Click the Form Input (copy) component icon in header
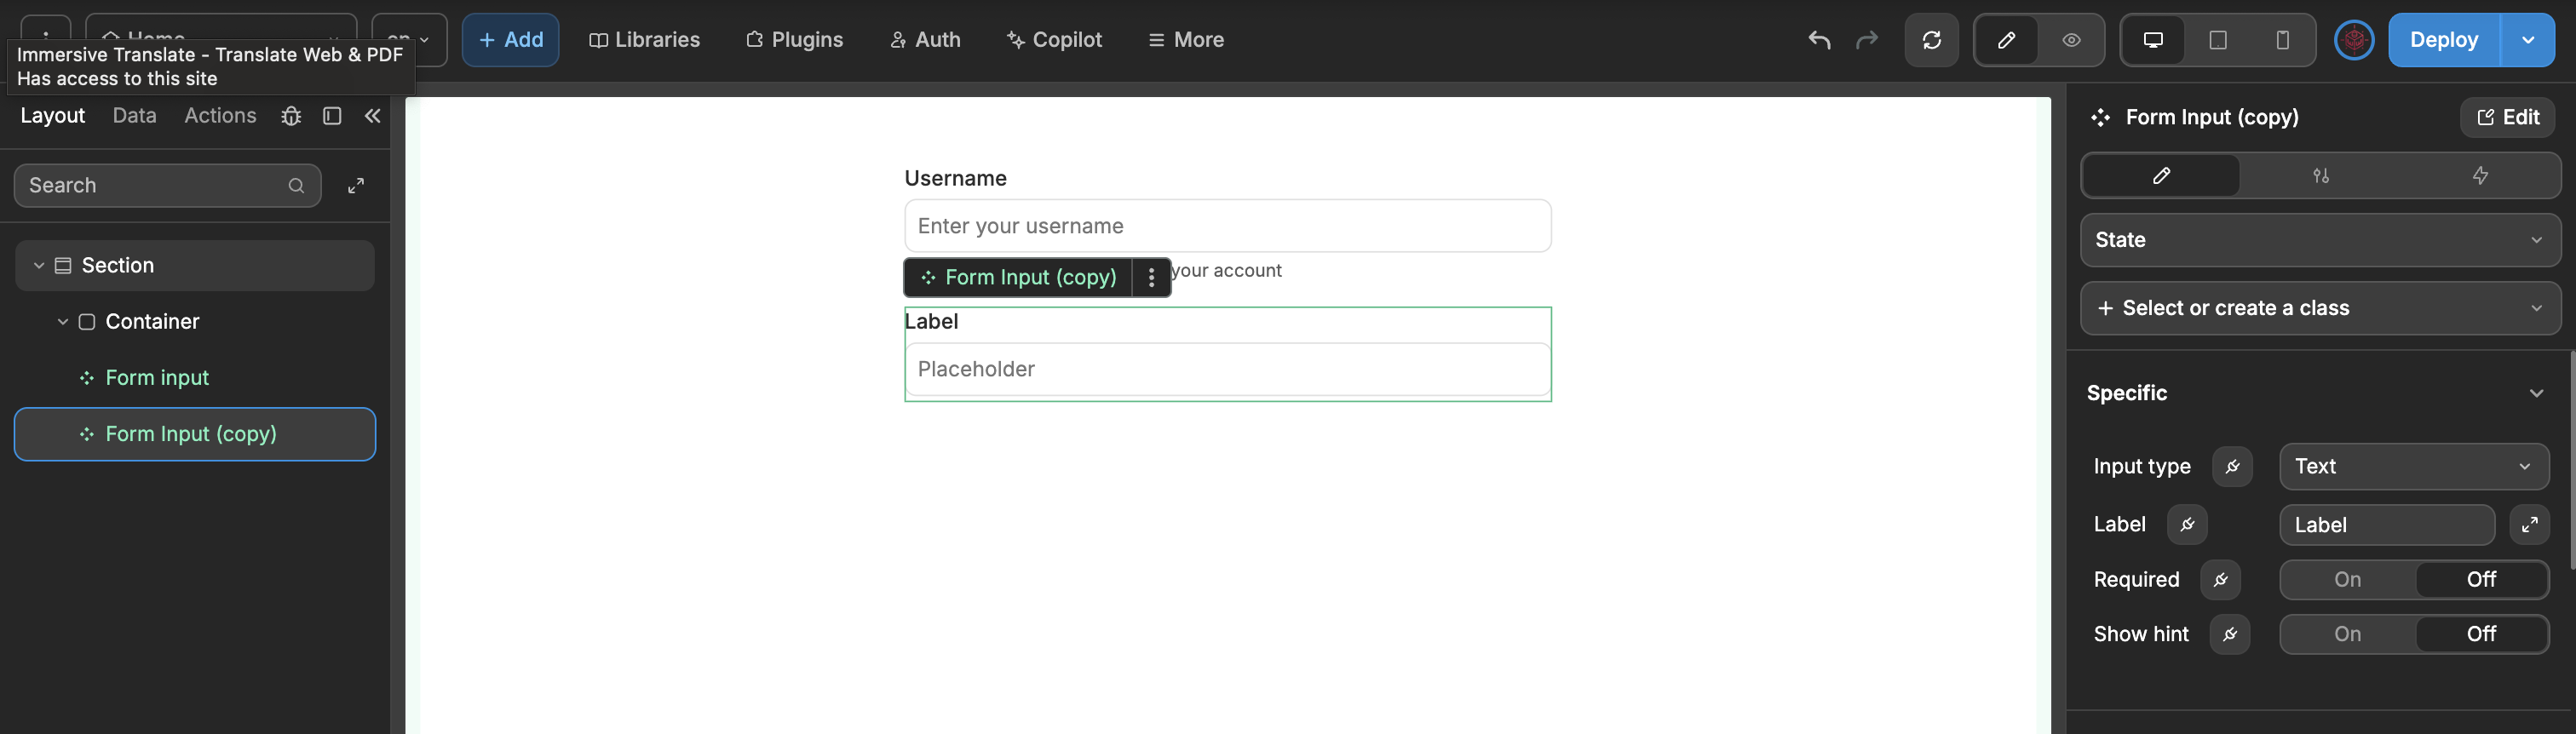The image size is (2576, 734). (2100, 118)
